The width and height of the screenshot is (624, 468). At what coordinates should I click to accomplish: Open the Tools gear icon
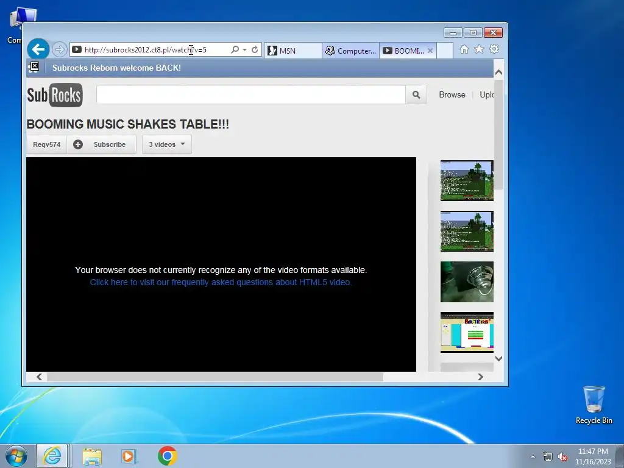click(494, 49)
